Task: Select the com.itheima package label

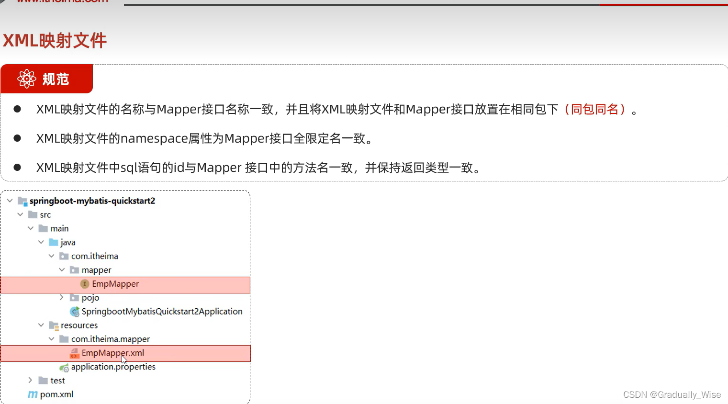Action: [x=95, y=256]
